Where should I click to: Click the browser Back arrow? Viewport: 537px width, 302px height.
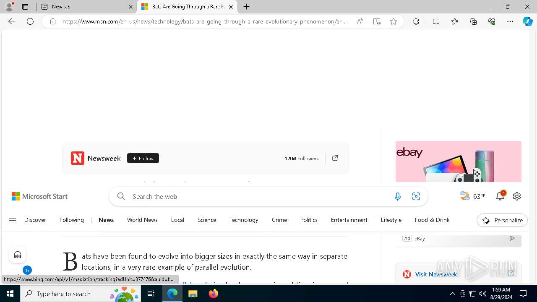click(12, 21)
